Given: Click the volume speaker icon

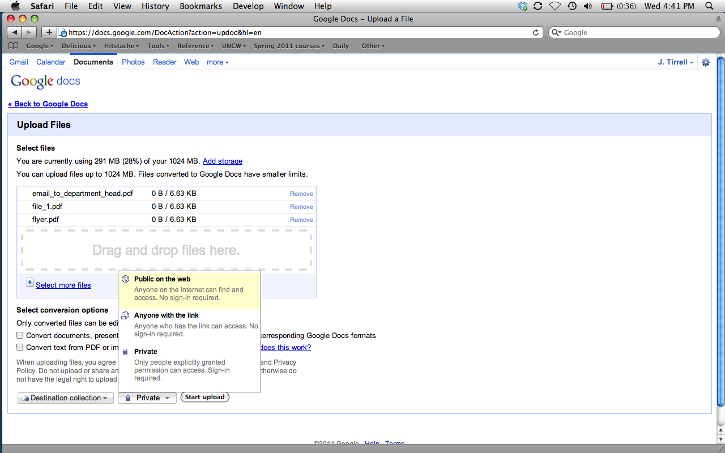Looking at the screenshot, I should [x=588, y=6].
